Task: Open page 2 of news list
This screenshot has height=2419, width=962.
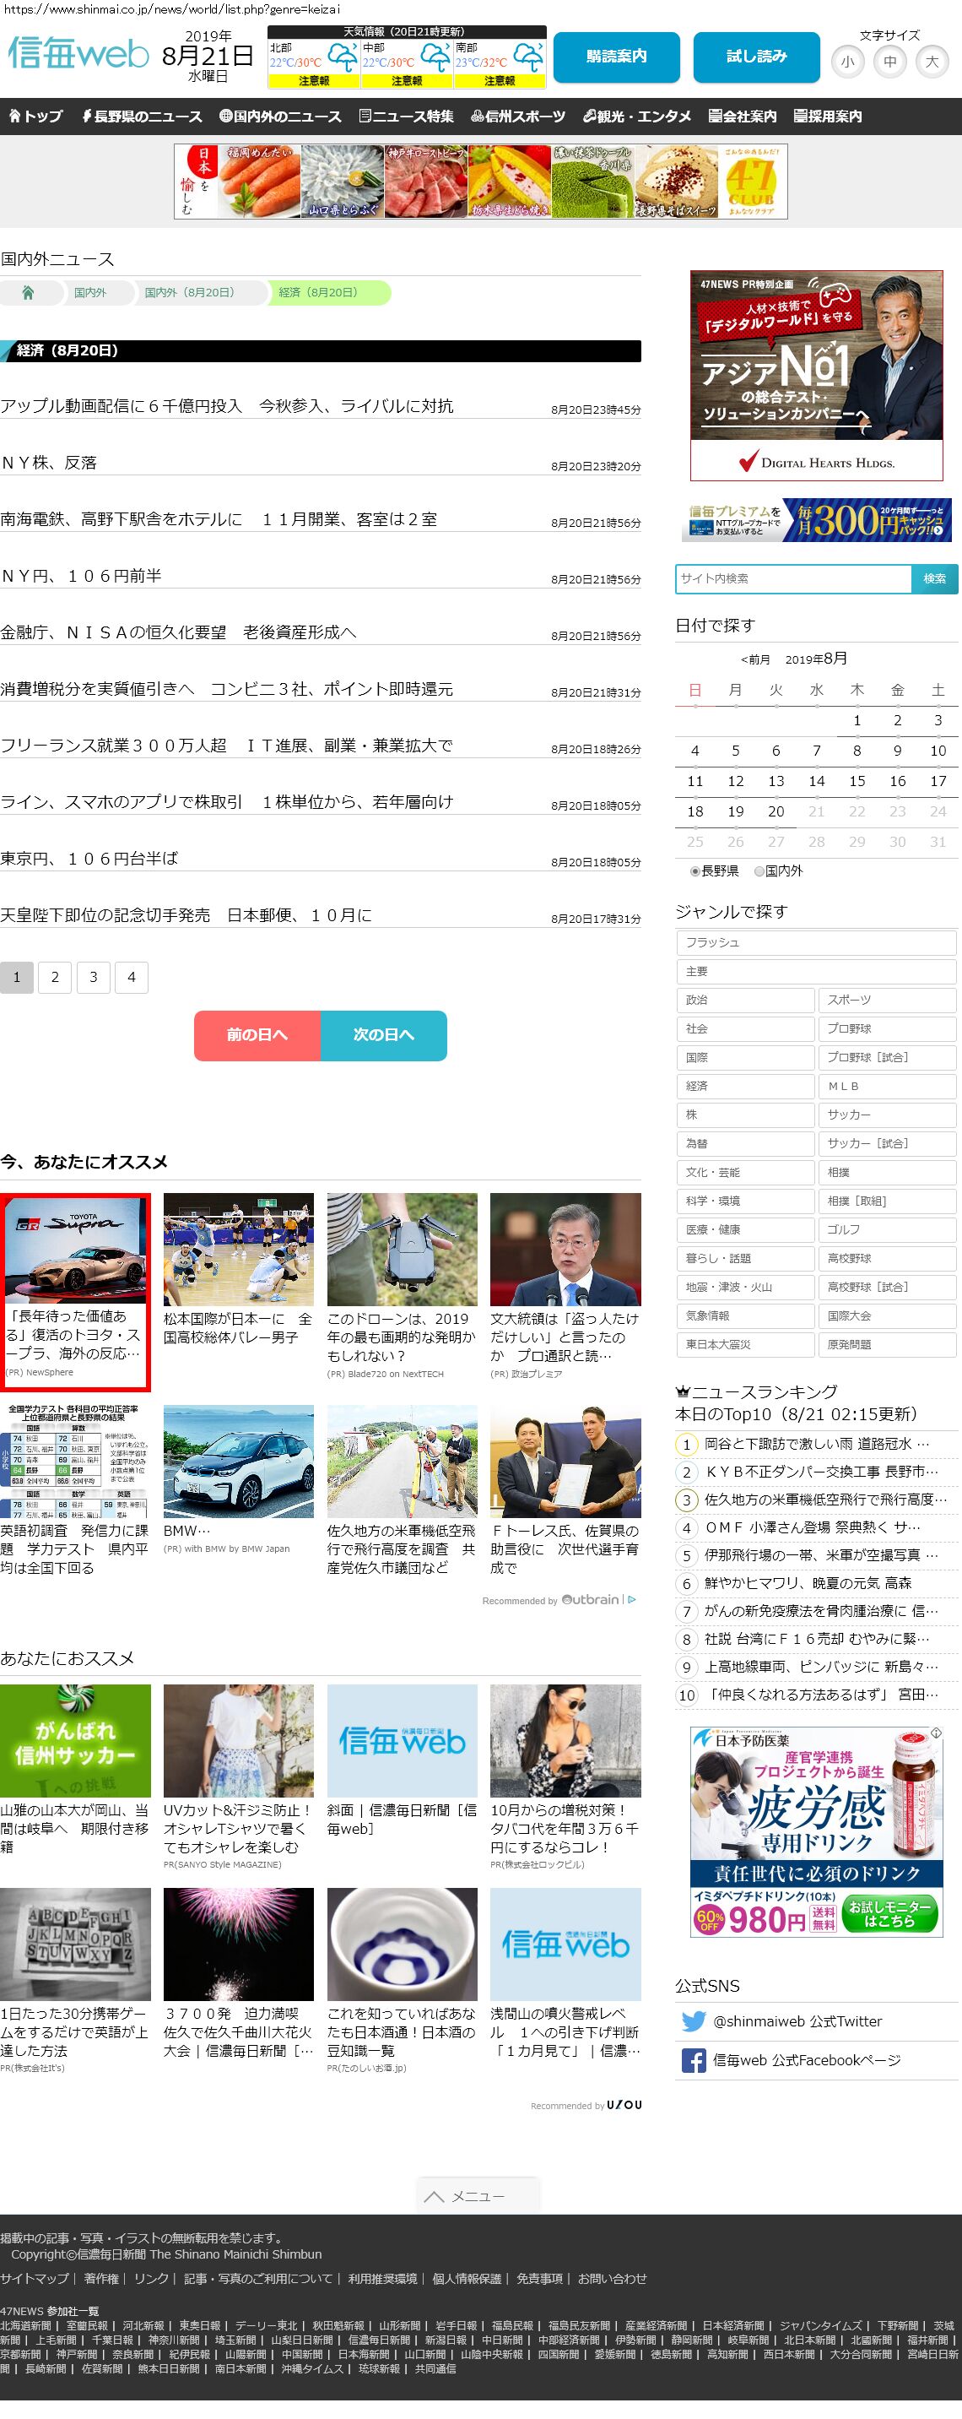Action: coord(56,978)
